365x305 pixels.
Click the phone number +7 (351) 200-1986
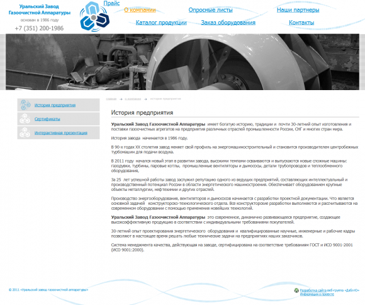tap(39, 28)
